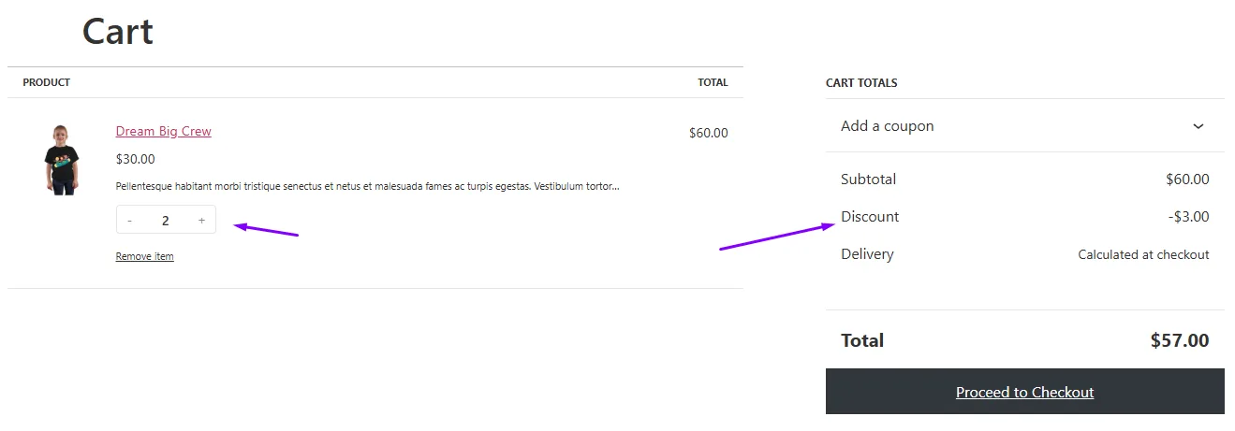Open the Dream Big Crew product link
Viewport: 1235px width, 431px height.
coord(163,132)
